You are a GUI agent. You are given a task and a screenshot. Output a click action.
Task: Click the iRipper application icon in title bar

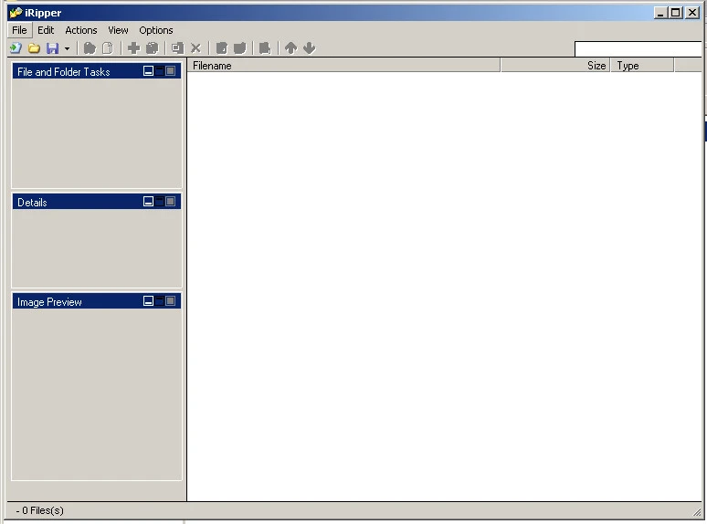[16, 12]
